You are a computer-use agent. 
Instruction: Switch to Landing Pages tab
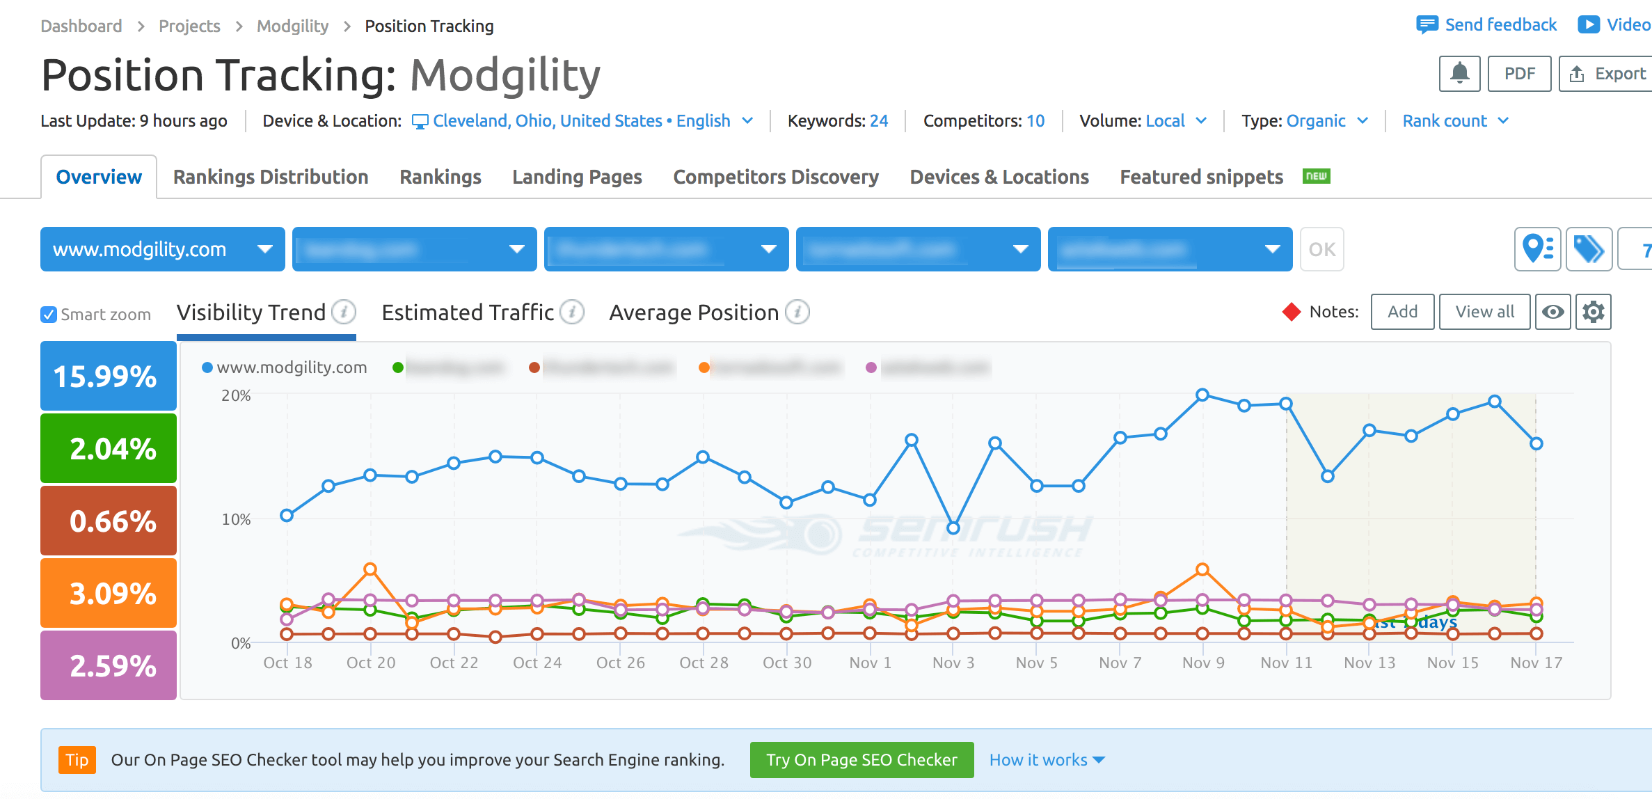tap(577, 177)
